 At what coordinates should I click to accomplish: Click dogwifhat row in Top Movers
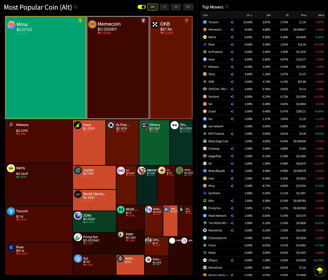(x=263, y=156)
